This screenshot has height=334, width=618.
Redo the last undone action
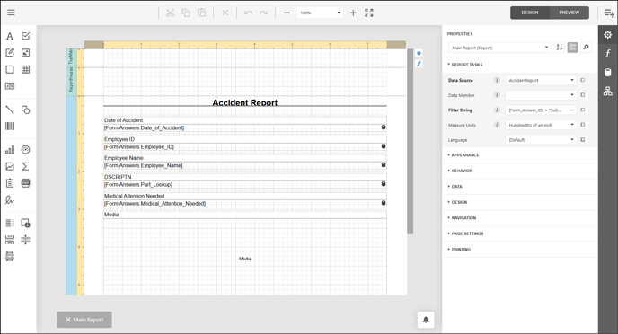(x=264, y=13)
